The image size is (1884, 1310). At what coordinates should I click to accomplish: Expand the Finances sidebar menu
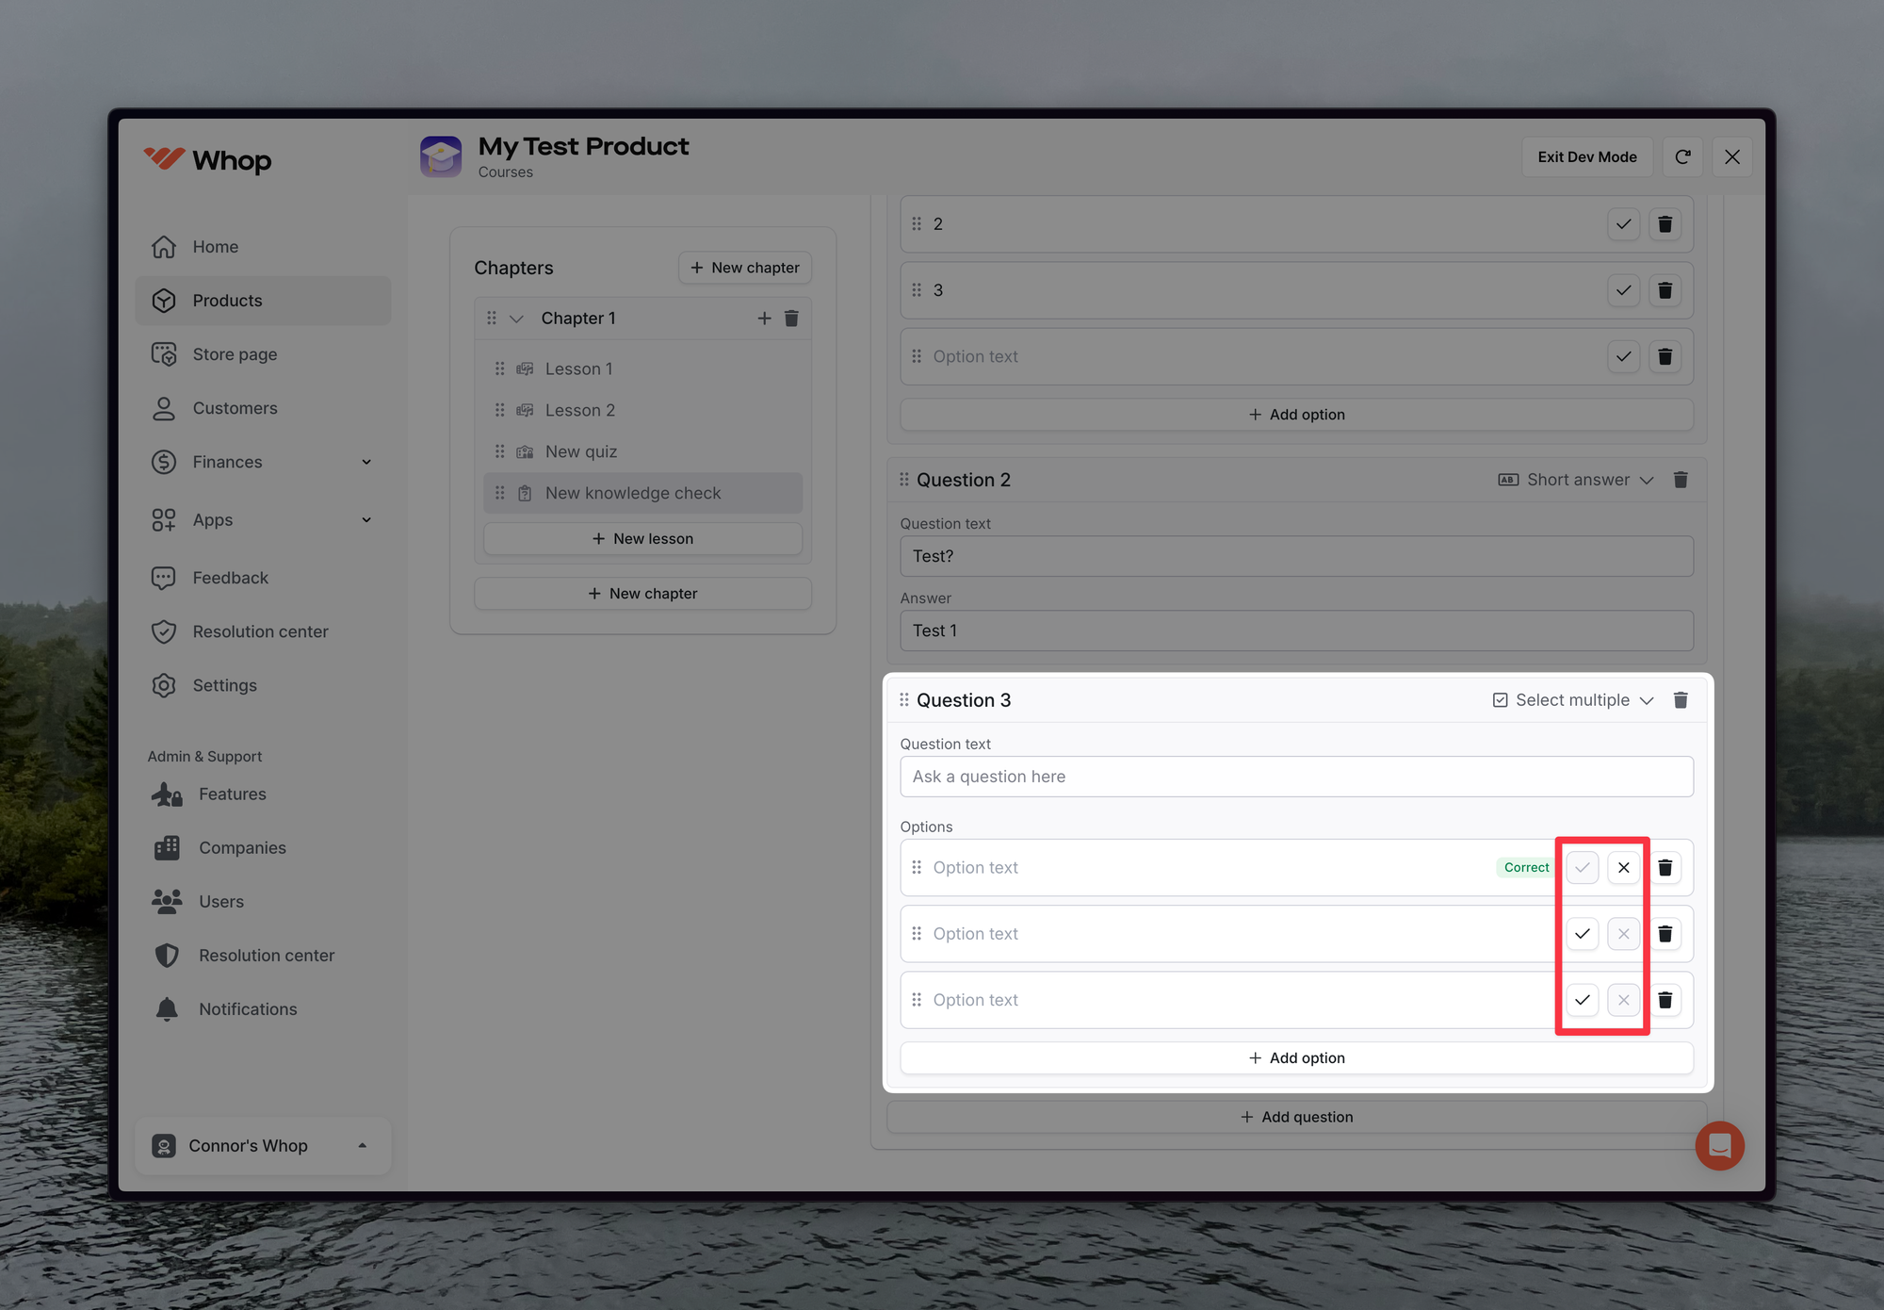pyautogui.click(x=366, y=462)
